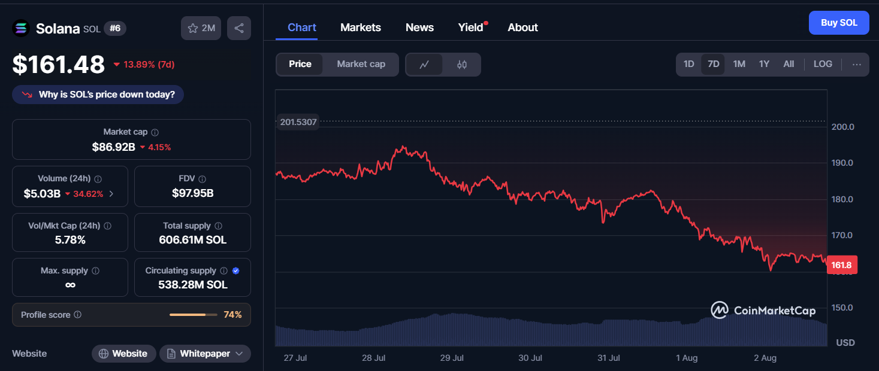
Task: Click the 28 Jul date label
Action: click(x=374, y=358)
